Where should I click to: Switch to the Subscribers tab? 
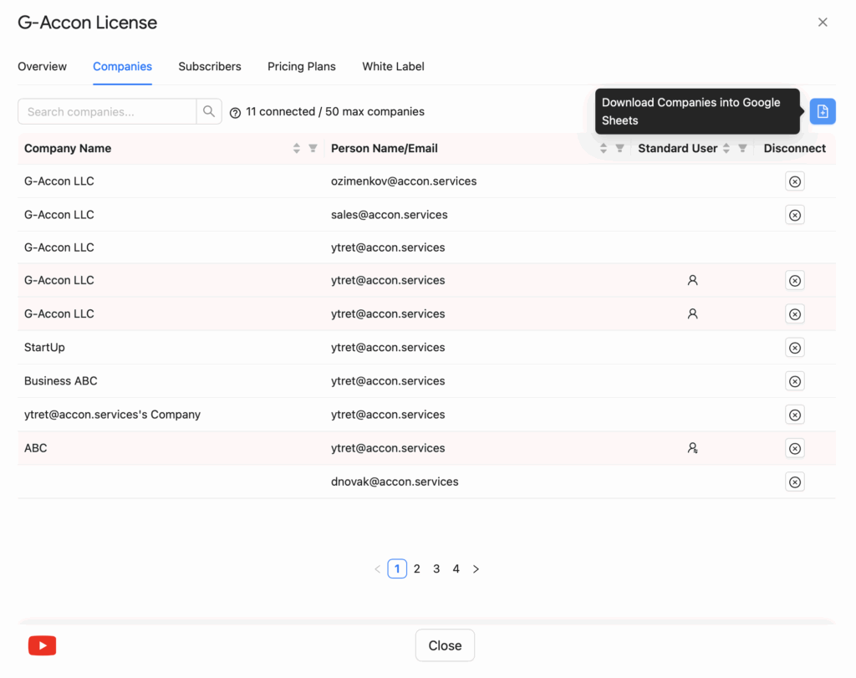[x=209, y=67]
